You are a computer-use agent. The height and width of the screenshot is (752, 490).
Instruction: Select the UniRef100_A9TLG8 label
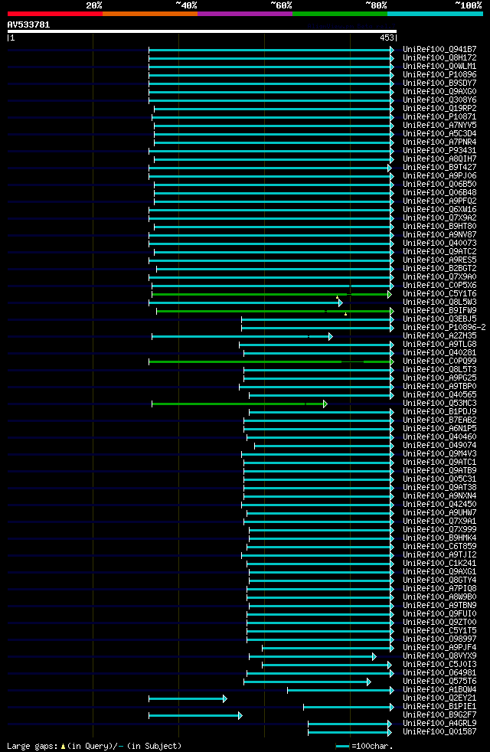pyautogui.click(x=439, y=345)
